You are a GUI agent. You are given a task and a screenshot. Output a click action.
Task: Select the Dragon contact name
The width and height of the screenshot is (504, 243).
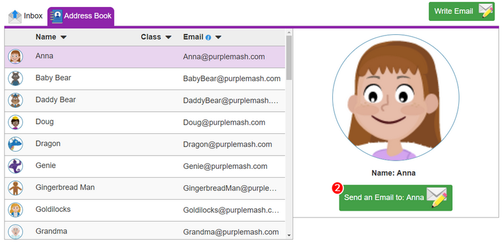tap(48, 143)
